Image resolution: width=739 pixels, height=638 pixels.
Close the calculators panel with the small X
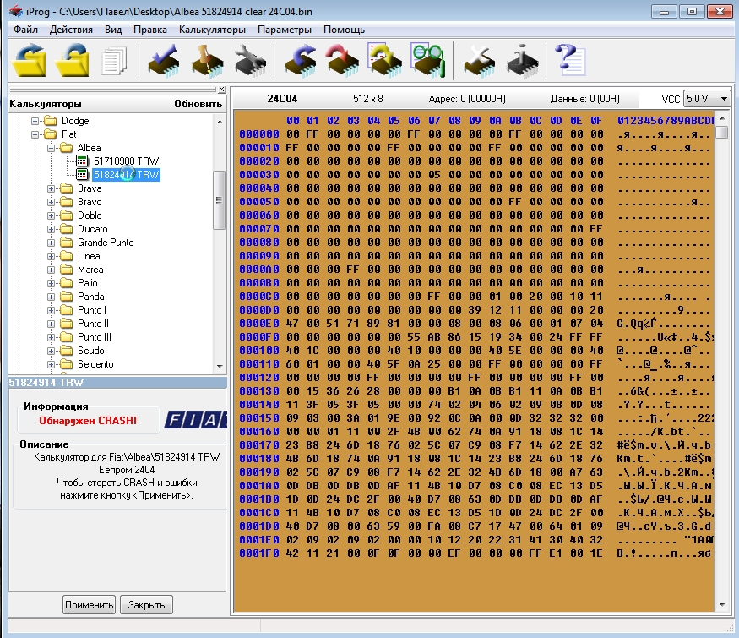click(x=222, y=89)
